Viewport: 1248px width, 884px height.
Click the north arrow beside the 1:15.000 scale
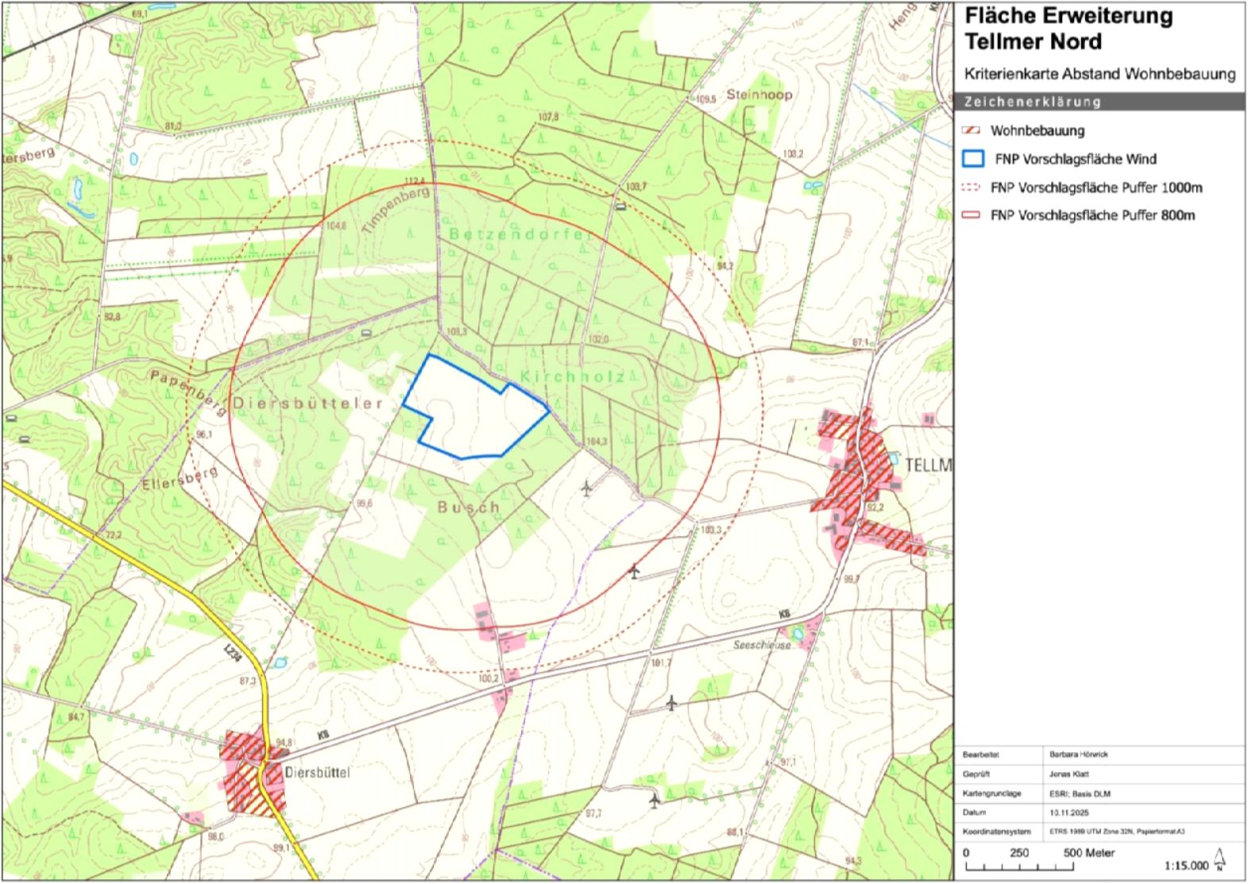(1219, 862)
